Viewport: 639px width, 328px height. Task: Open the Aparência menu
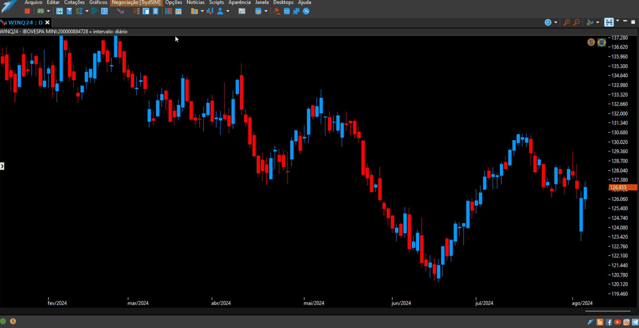(239, 2)
